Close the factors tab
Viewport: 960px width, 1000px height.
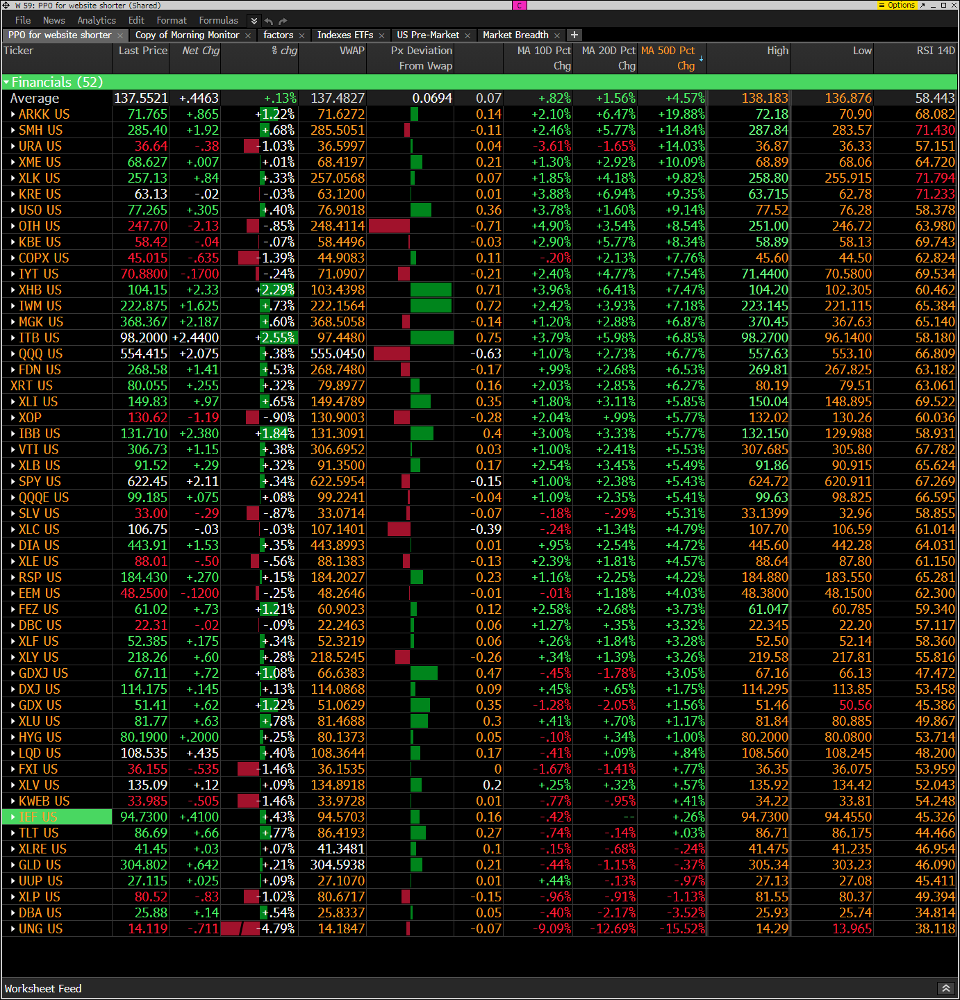click(x=302, y=35)
